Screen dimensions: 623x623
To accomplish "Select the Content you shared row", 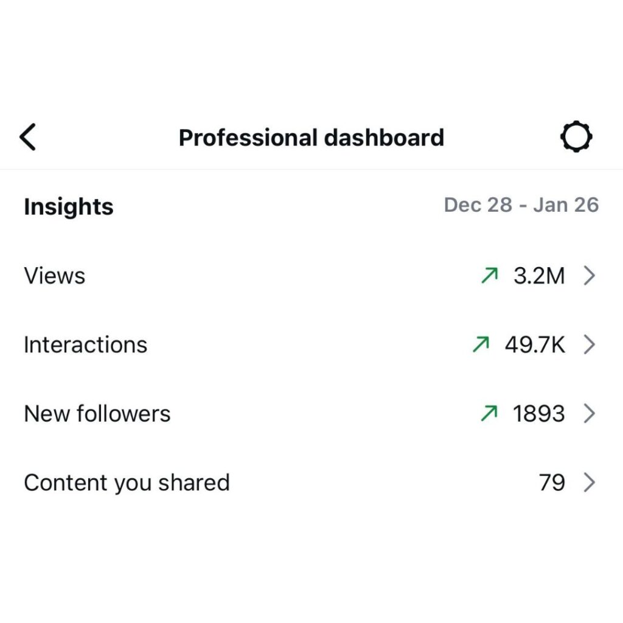I will pos(127,483).
